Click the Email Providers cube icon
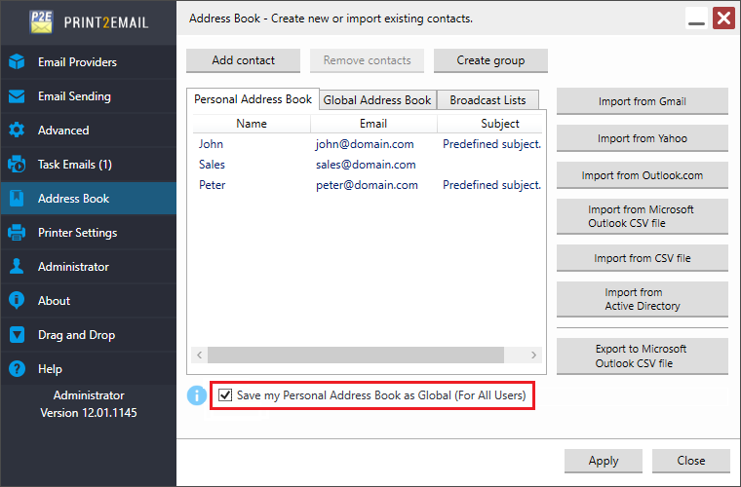The image size is (741, 487). pos(17,61)
